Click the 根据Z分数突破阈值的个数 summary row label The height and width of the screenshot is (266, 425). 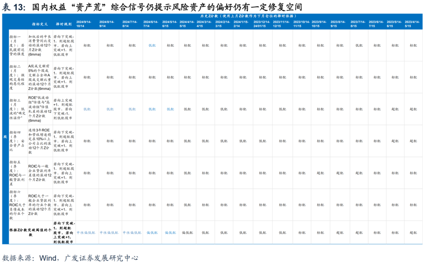(30, 233)
